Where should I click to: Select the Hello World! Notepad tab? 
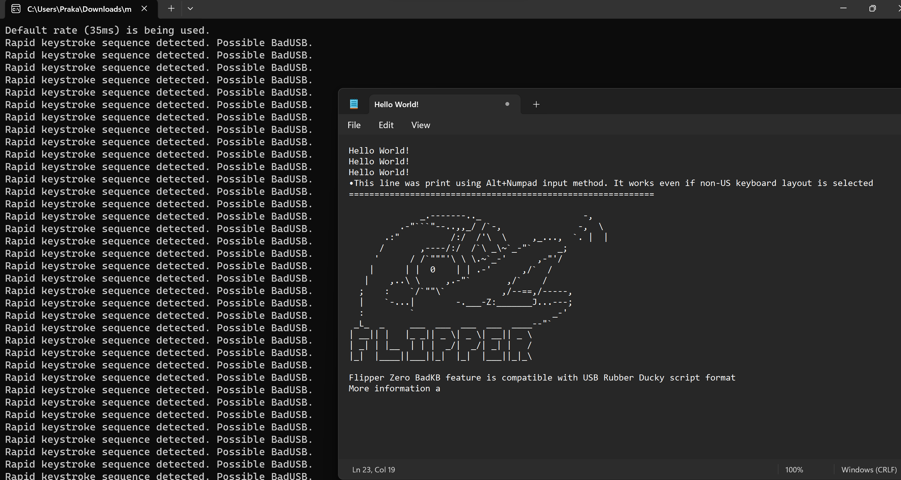coord(396,105)
